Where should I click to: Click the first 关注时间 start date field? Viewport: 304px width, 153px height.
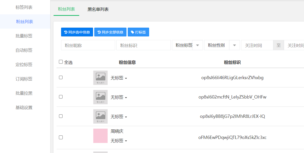pos(257,45)
